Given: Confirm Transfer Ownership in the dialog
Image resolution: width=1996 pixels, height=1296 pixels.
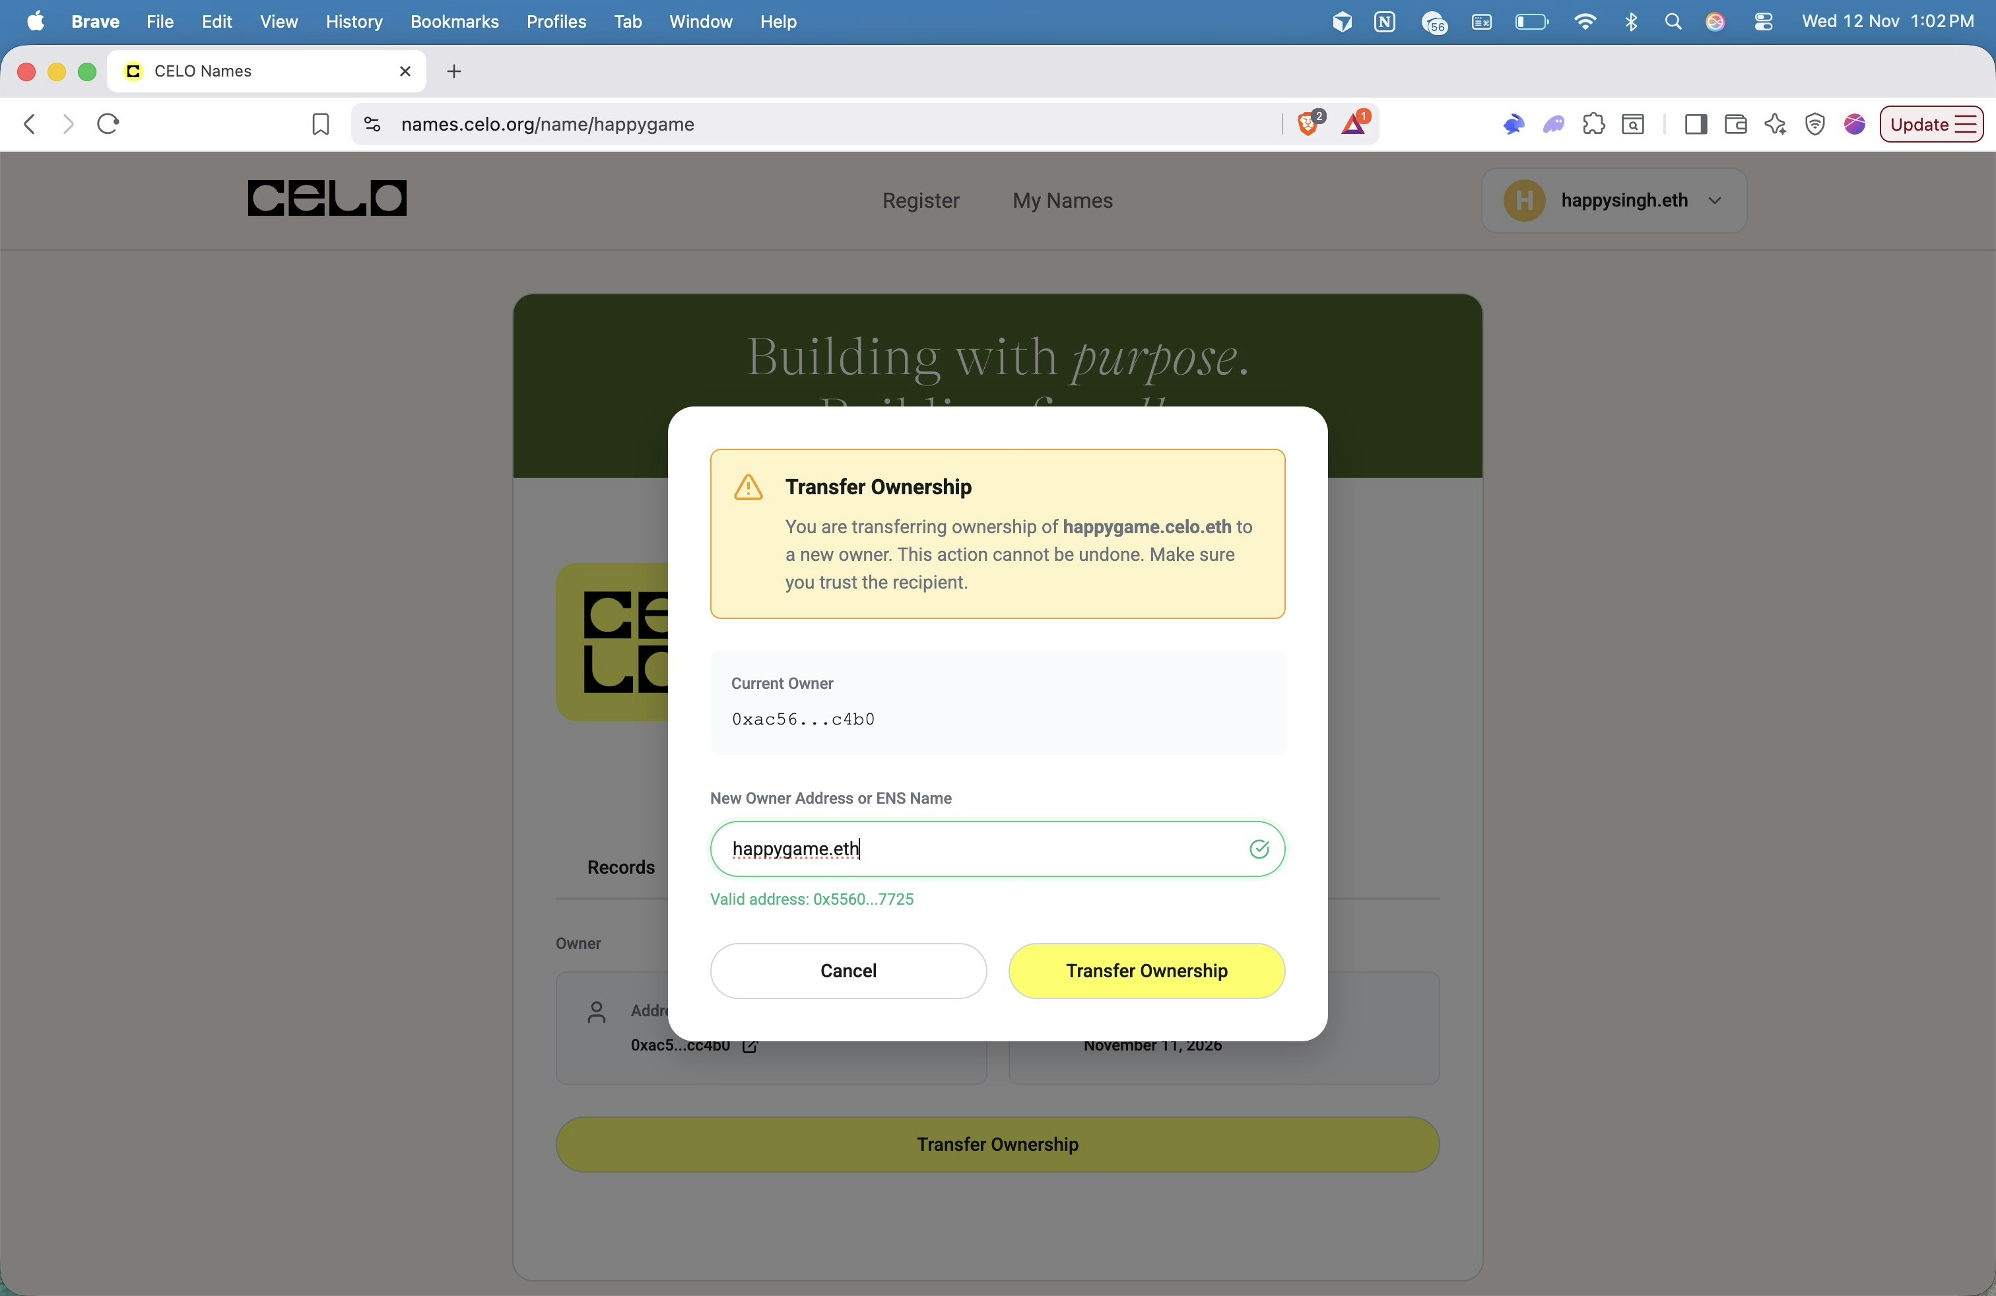Looking at the screenshot, I should (1146, 971).
